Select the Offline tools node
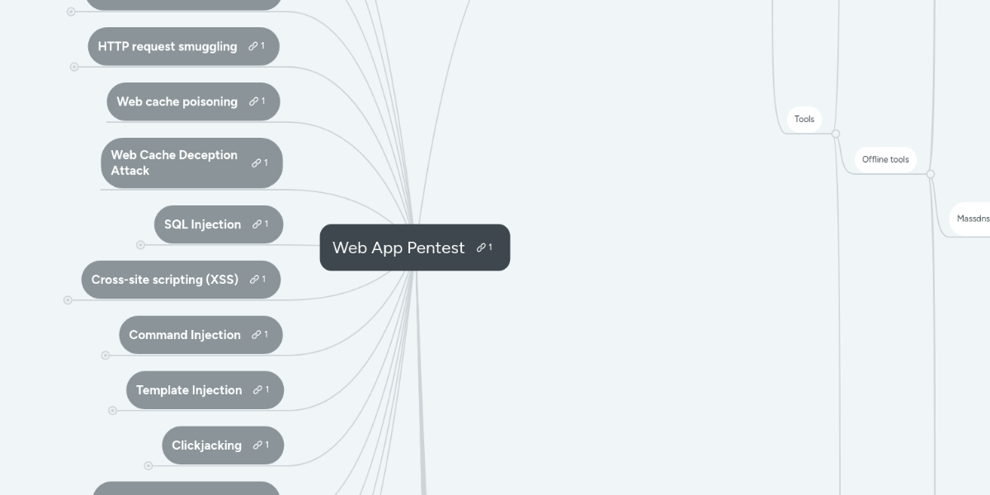Viewport: 990px width, 495px height. point(885,159)
